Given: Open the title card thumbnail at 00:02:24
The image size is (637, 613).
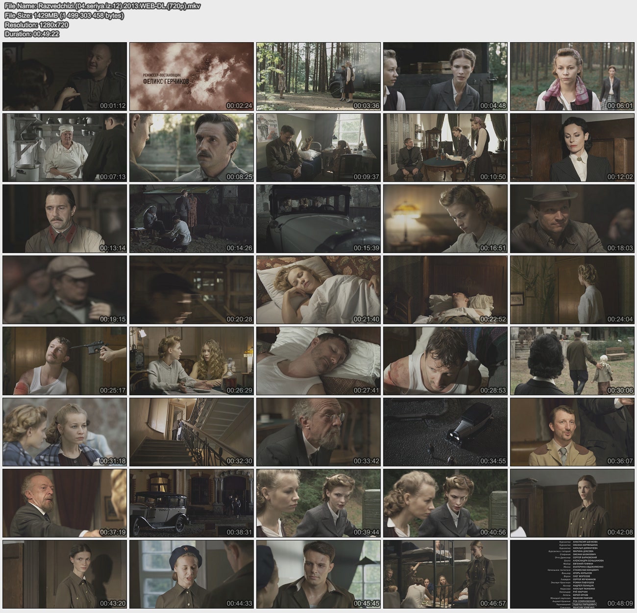Looking at the screenshot, I should (192, 77).
